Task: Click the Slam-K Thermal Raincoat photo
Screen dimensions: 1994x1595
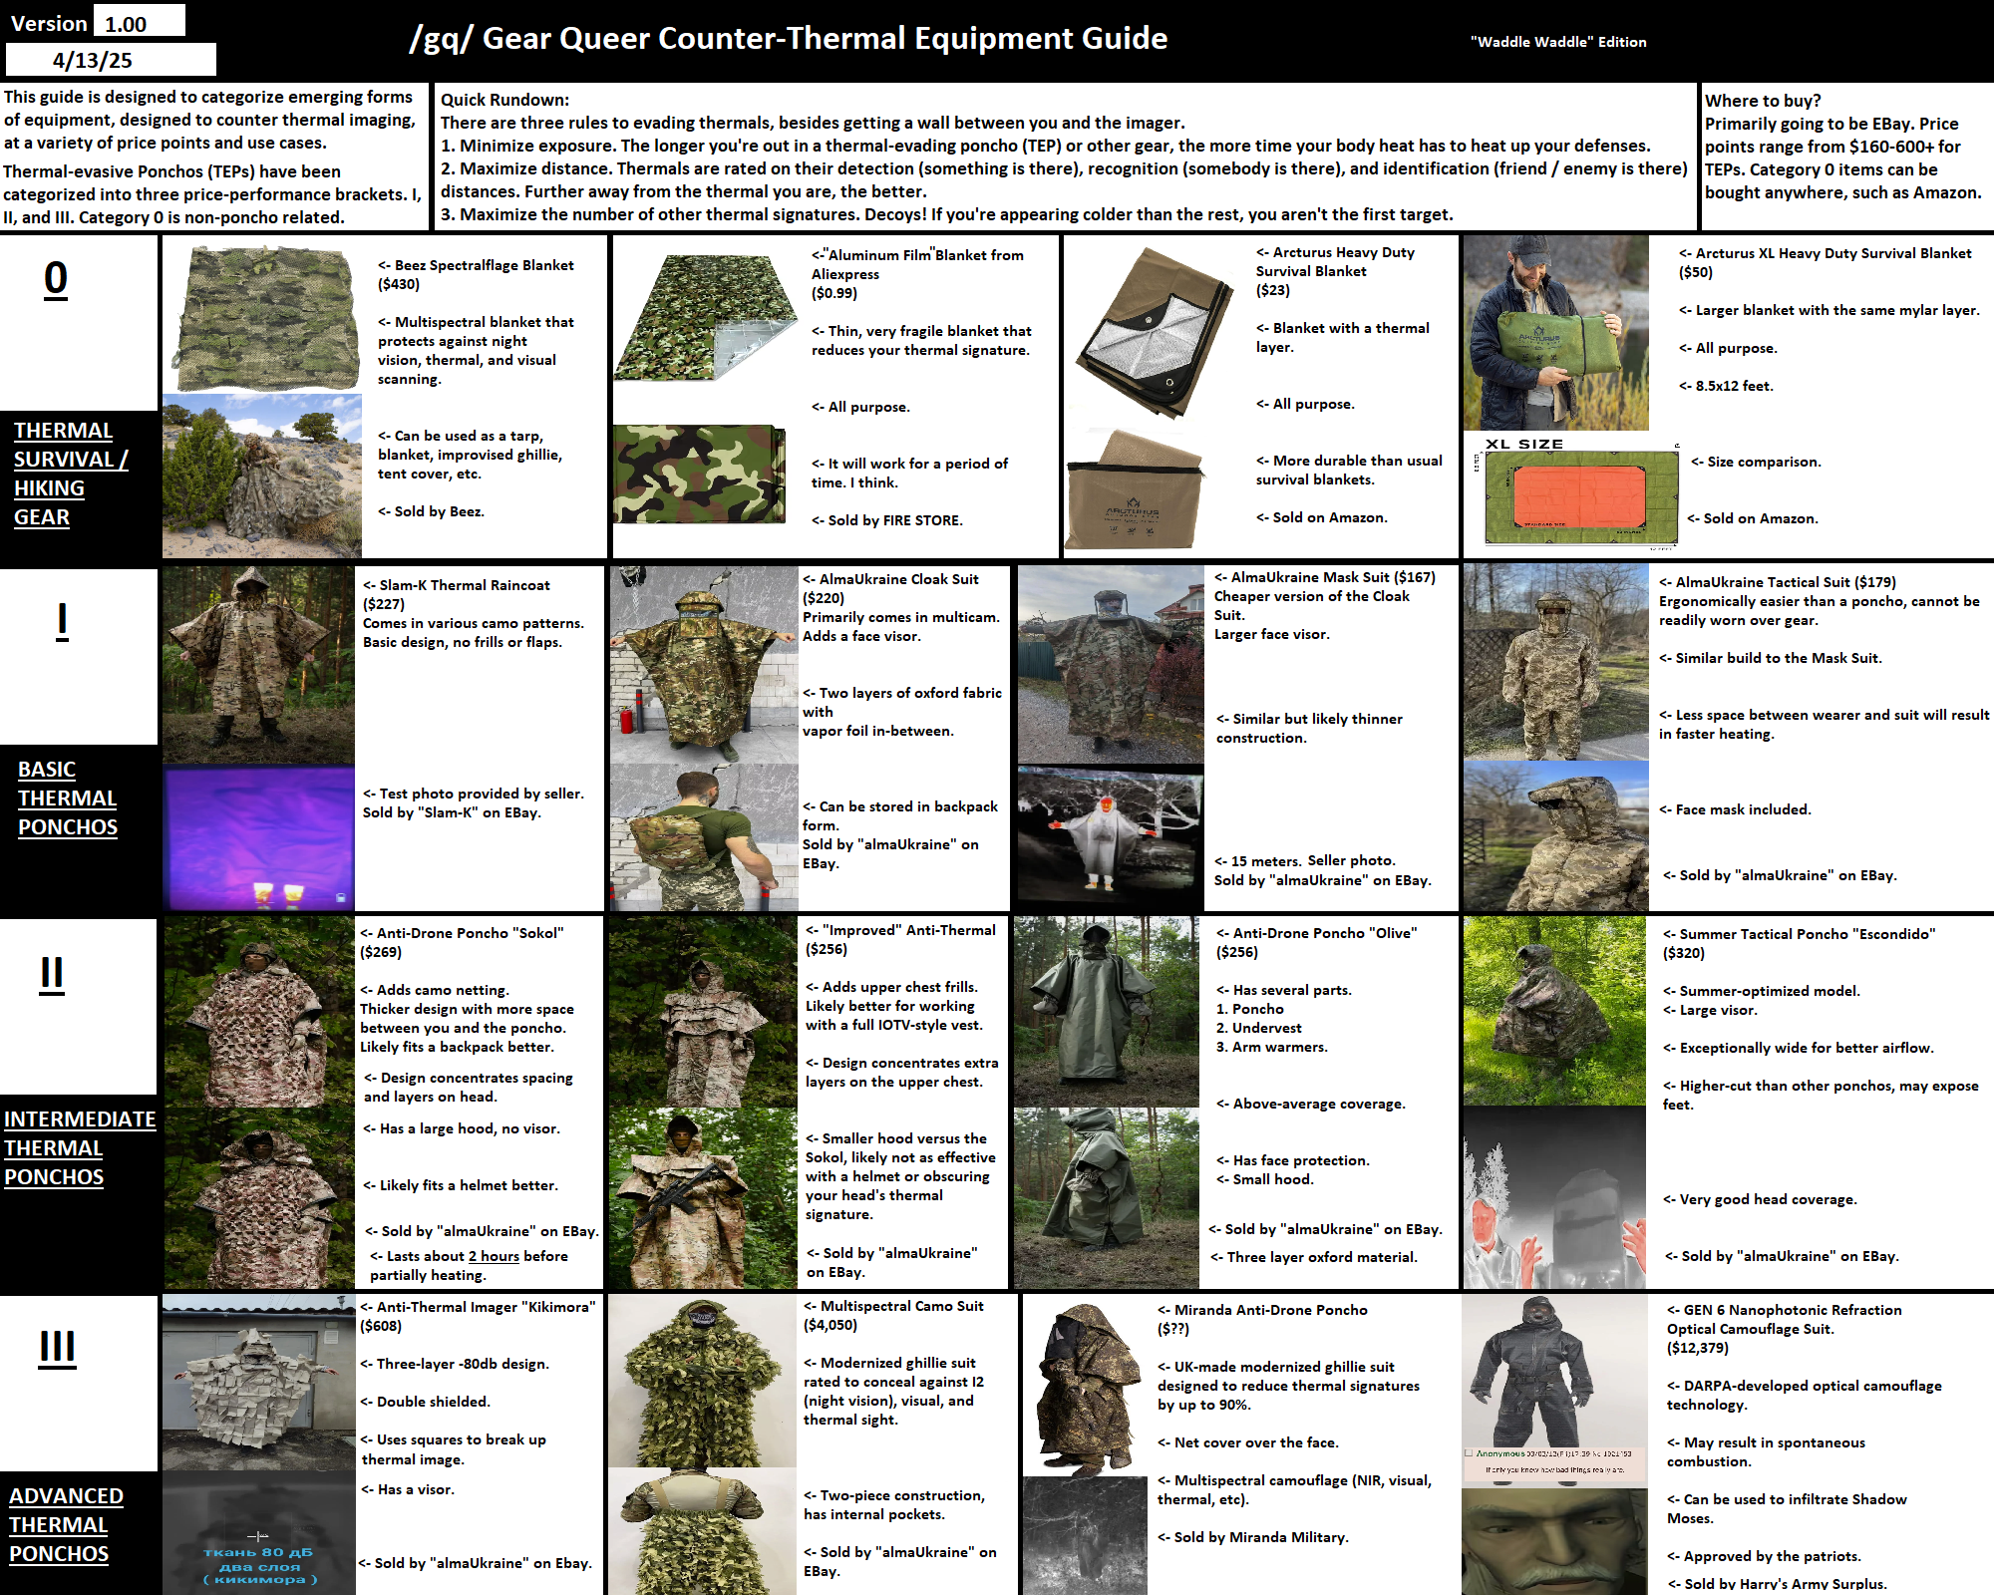Action: tap(259, 665)
